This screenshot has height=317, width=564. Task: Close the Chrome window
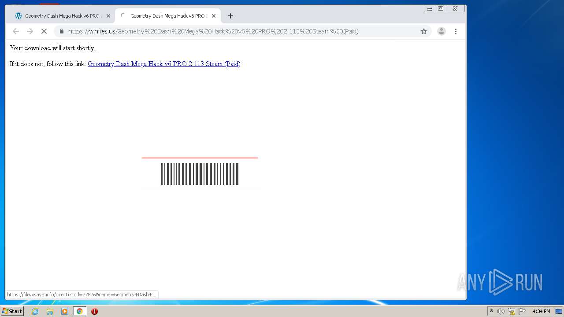coord(455,8)
